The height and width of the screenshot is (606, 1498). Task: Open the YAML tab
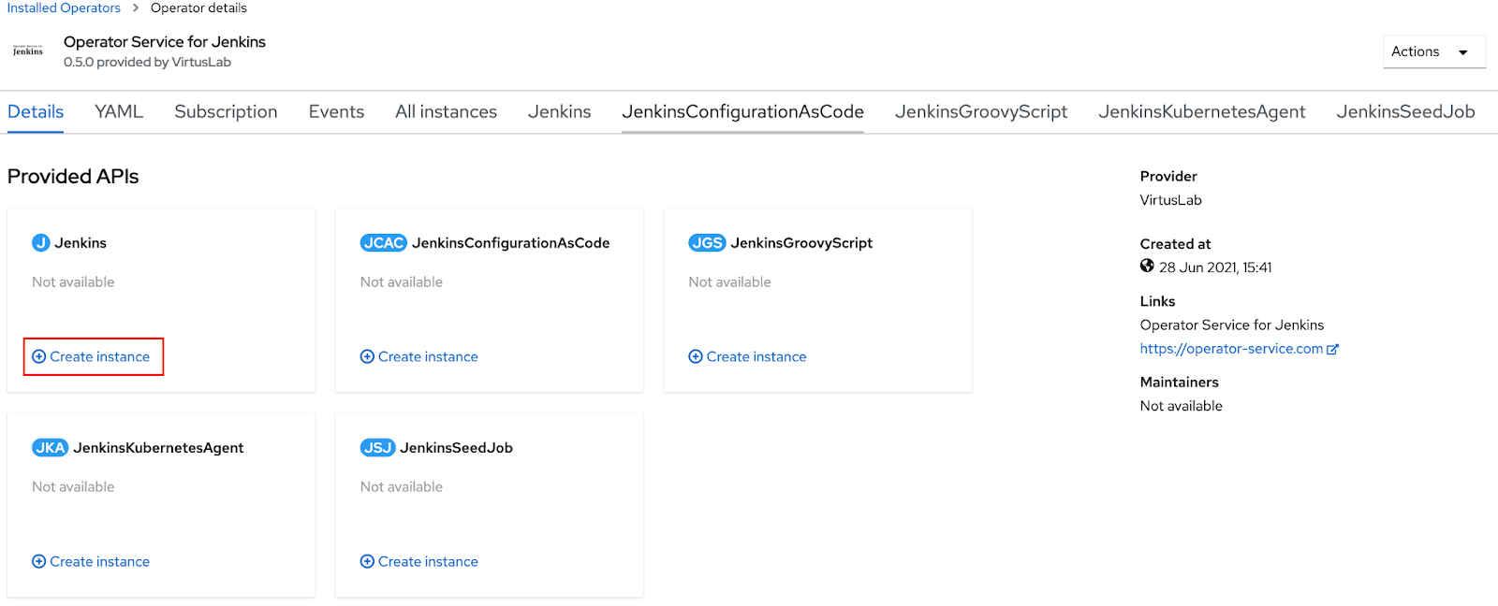tap(119, 111)
